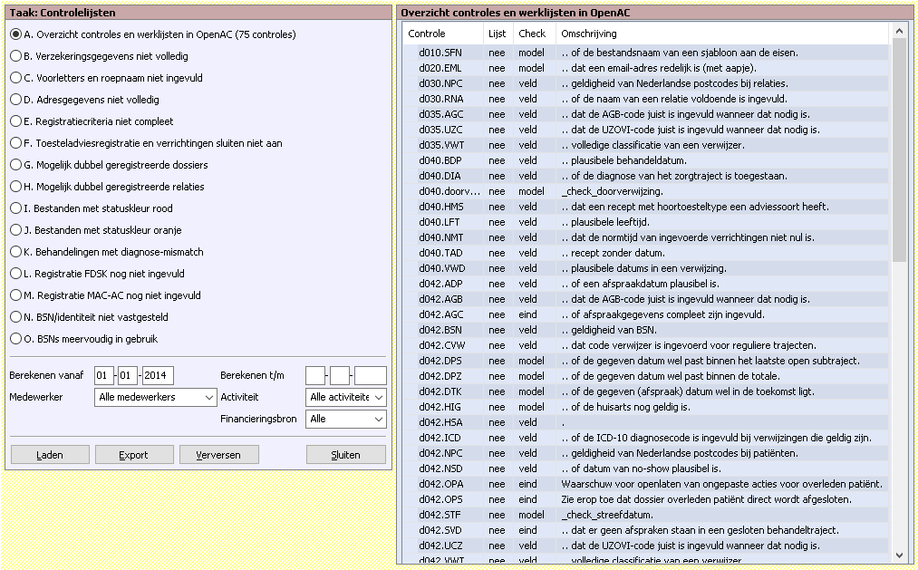Screen dimensions: 918x570
Task: Close the panel with Sluiten
Action: click(346, 455)
